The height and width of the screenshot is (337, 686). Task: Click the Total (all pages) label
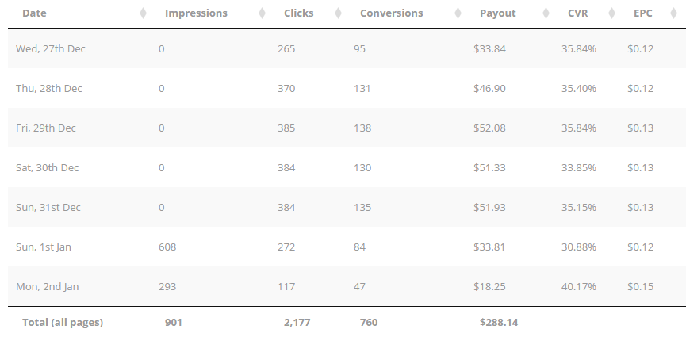(x=63, y=323)
